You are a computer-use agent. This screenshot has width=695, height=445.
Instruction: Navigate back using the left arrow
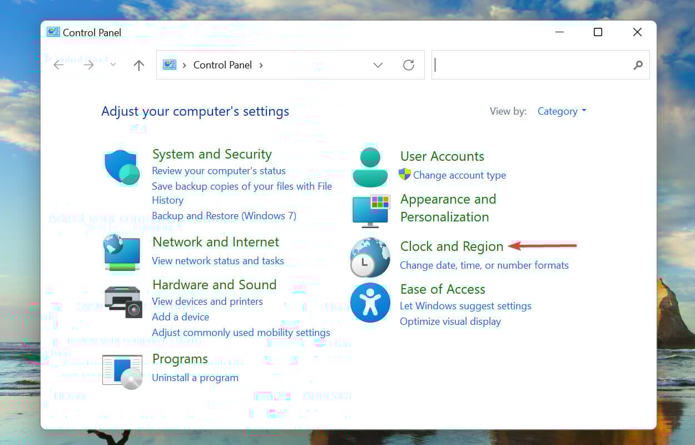coord(58,65)
